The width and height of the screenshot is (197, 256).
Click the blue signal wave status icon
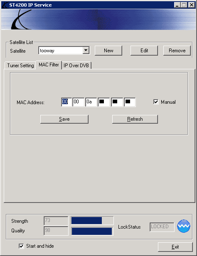[183, 226]
